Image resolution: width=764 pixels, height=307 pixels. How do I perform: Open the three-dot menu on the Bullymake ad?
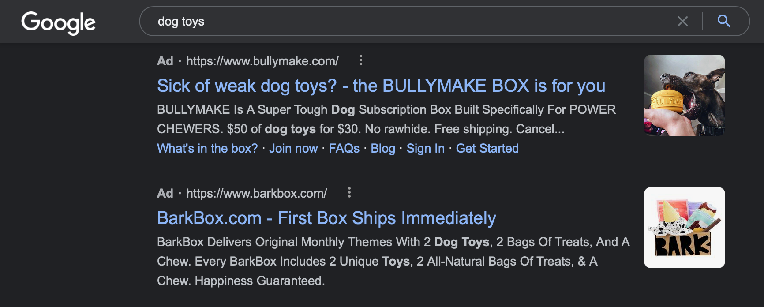(361, 61)
